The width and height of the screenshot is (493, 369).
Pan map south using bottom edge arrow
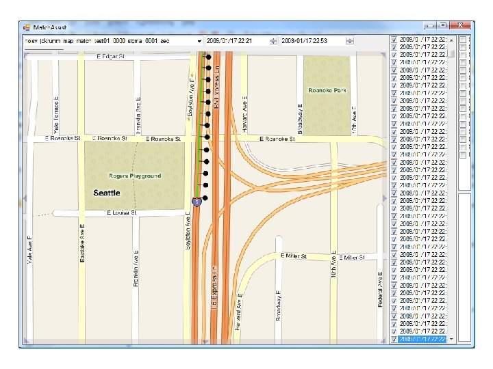point(205,342)
